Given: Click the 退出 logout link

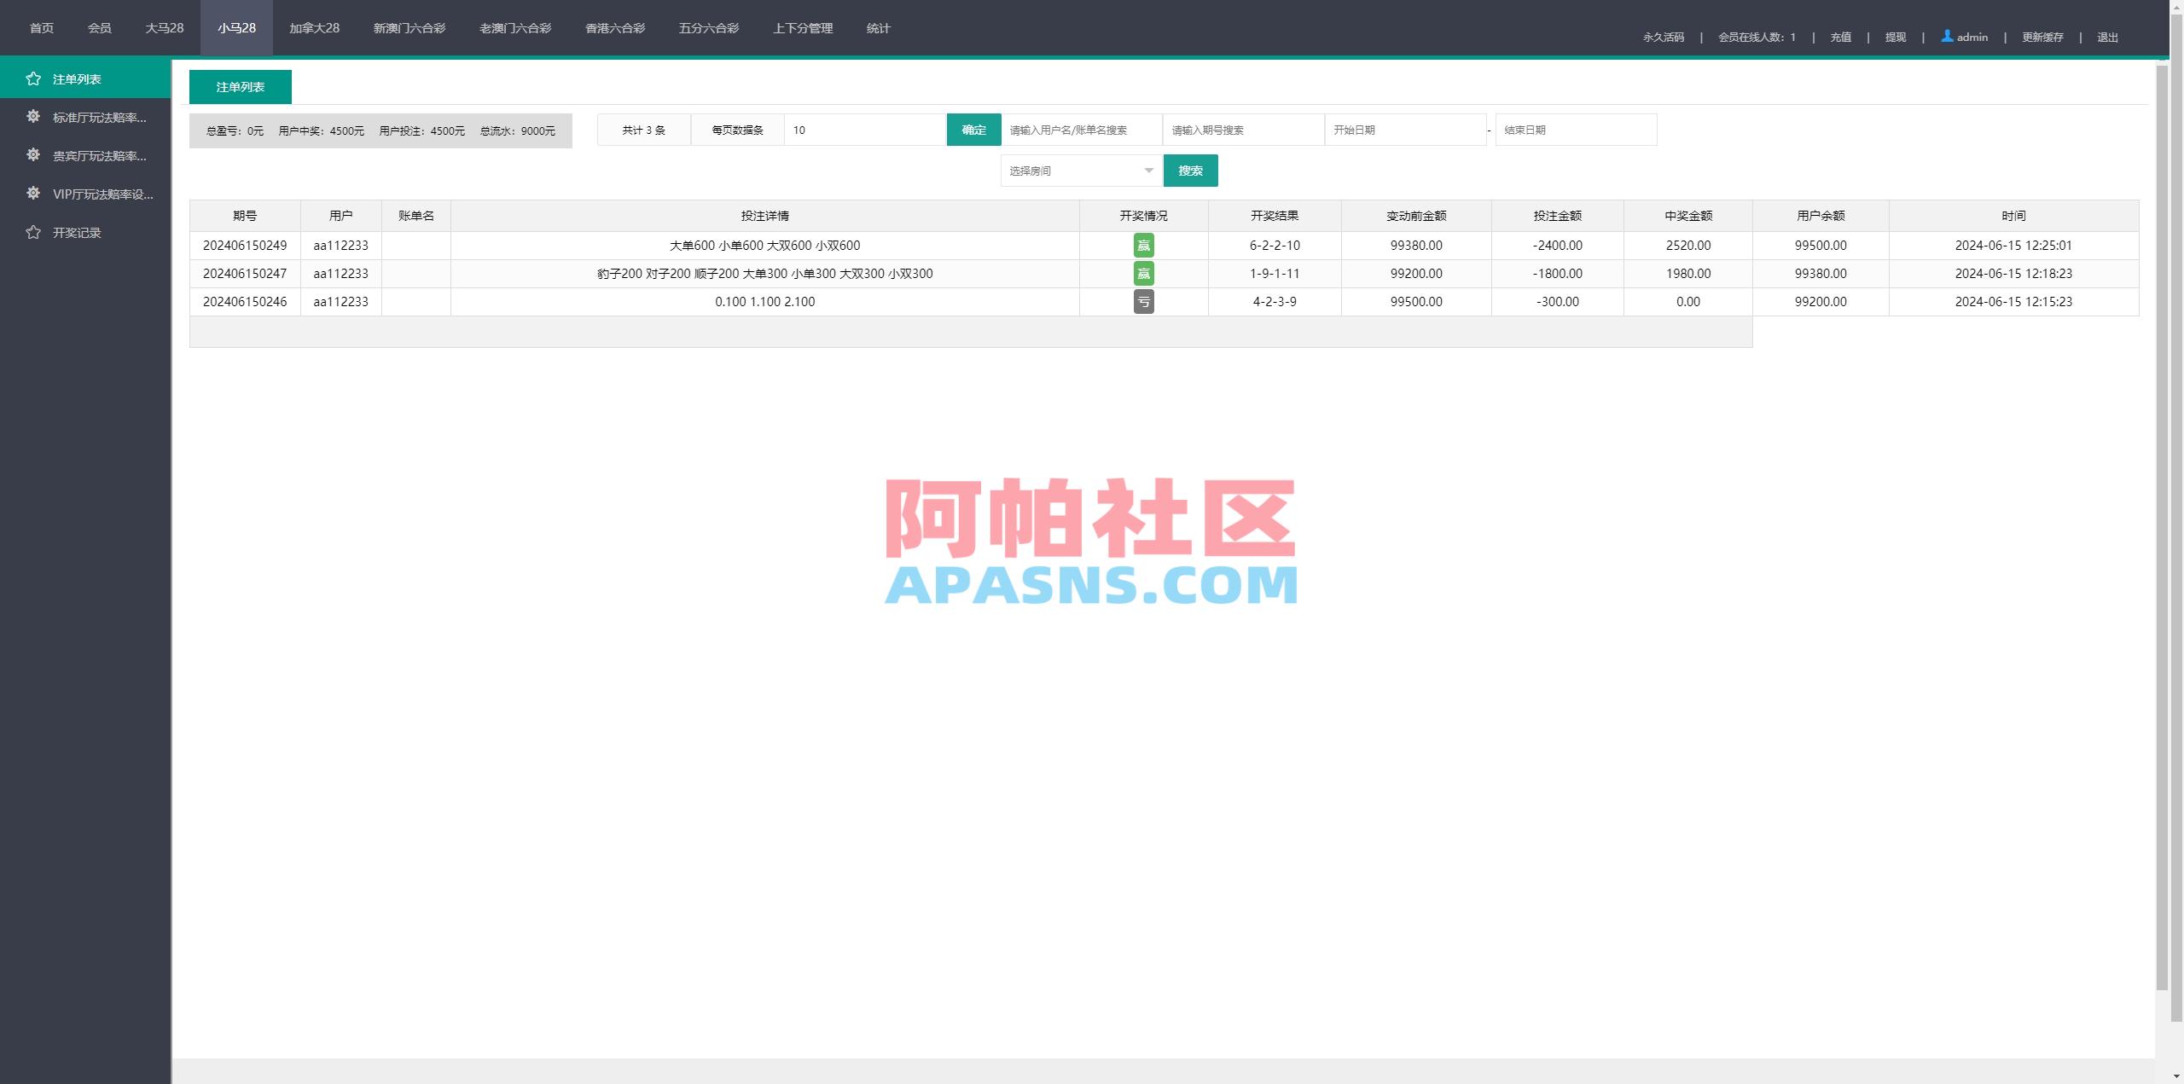Looking at the screenshot, I should tap(2107, 37).
